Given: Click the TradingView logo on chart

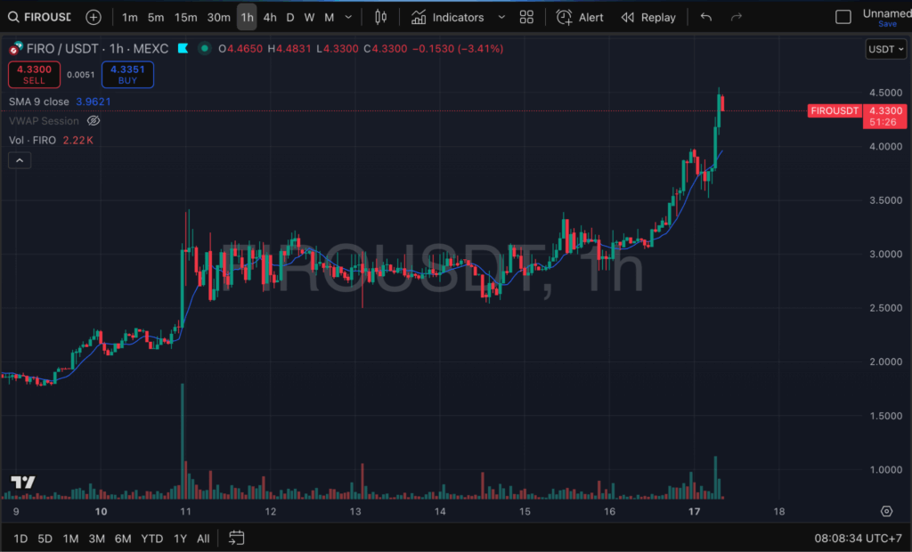Looking at the screenshot, I should (23, 483).
